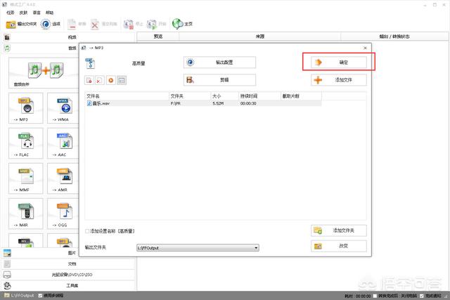450x300 pixels.
Task: Collapse the 音频 category
Action: [40, 48]
